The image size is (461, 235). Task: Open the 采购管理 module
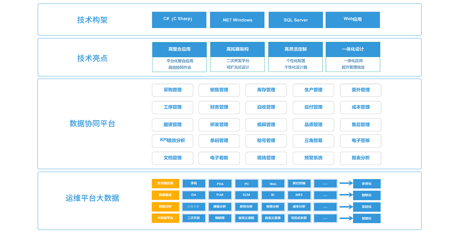pyautogui.click(x=173, y=90)
